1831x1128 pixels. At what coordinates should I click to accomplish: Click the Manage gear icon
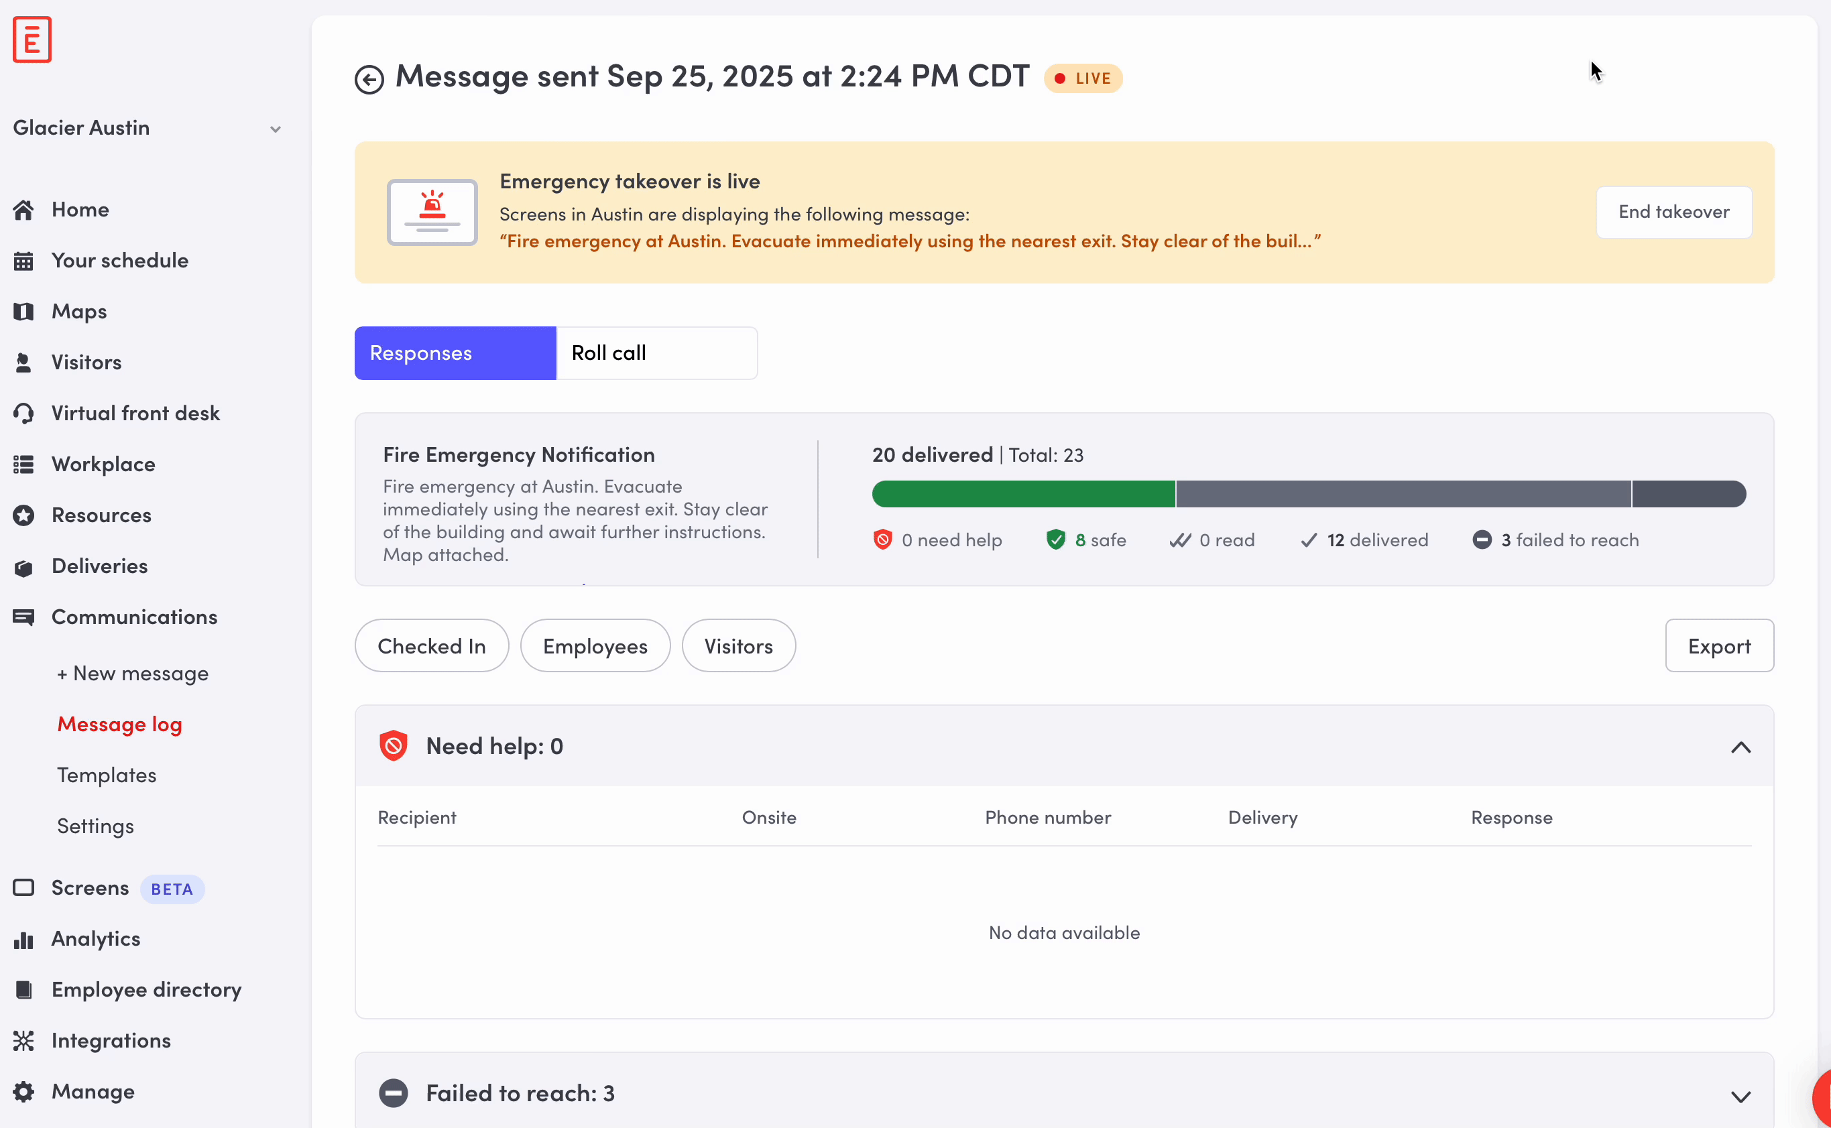point(23,1092)
